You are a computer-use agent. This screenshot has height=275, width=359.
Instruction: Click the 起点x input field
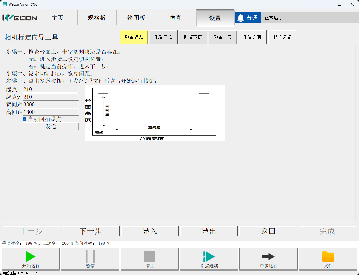50,89
